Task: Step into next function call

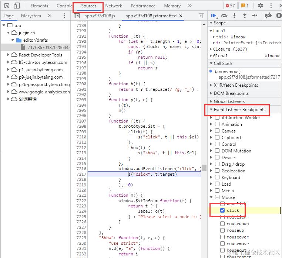Action: point(234,16)
